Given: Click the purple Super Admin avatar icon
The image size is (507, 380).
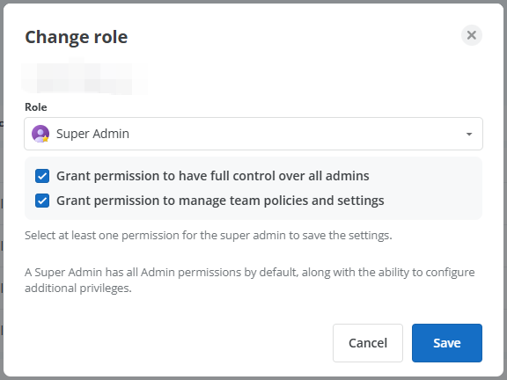Looking at the screenshot, I should point(40,134).
